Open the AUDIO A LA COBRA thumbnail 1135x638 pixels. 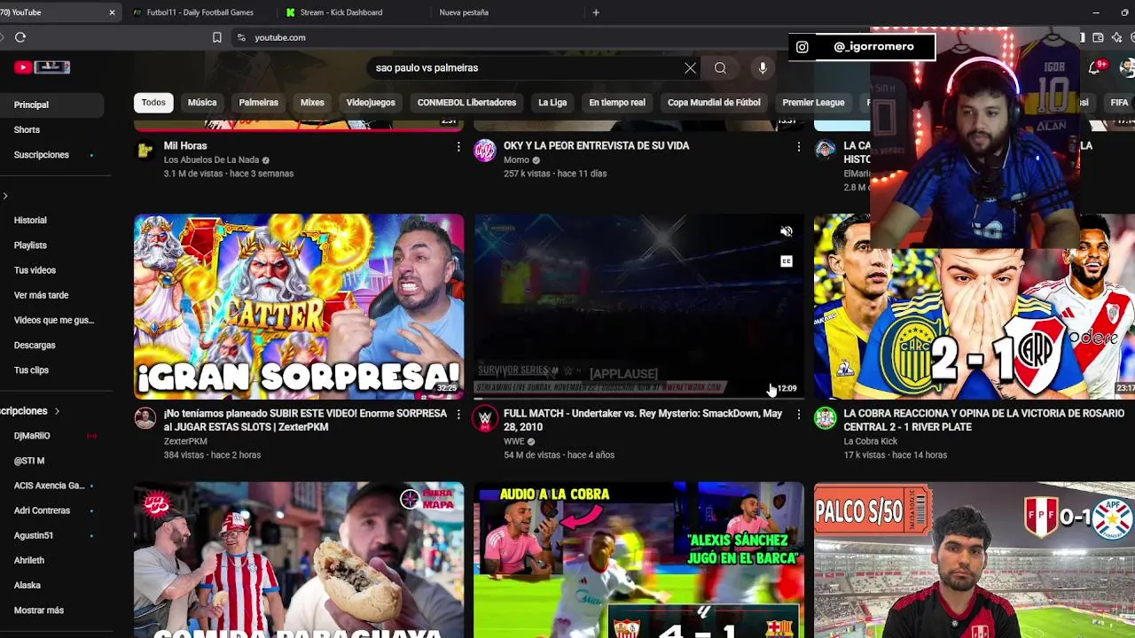click(x=638, y=560)
